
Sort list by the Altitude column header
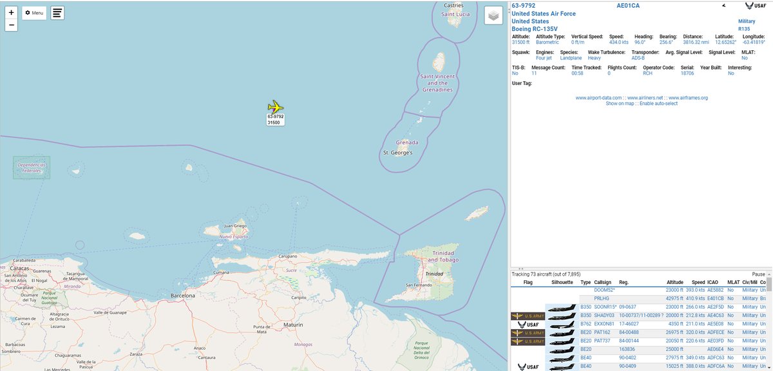(674, 283)
